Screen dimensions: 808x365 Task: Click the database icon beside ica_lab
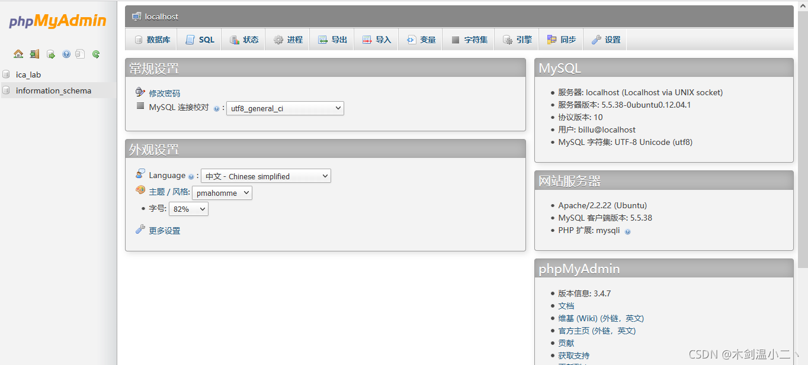(7, 75)
